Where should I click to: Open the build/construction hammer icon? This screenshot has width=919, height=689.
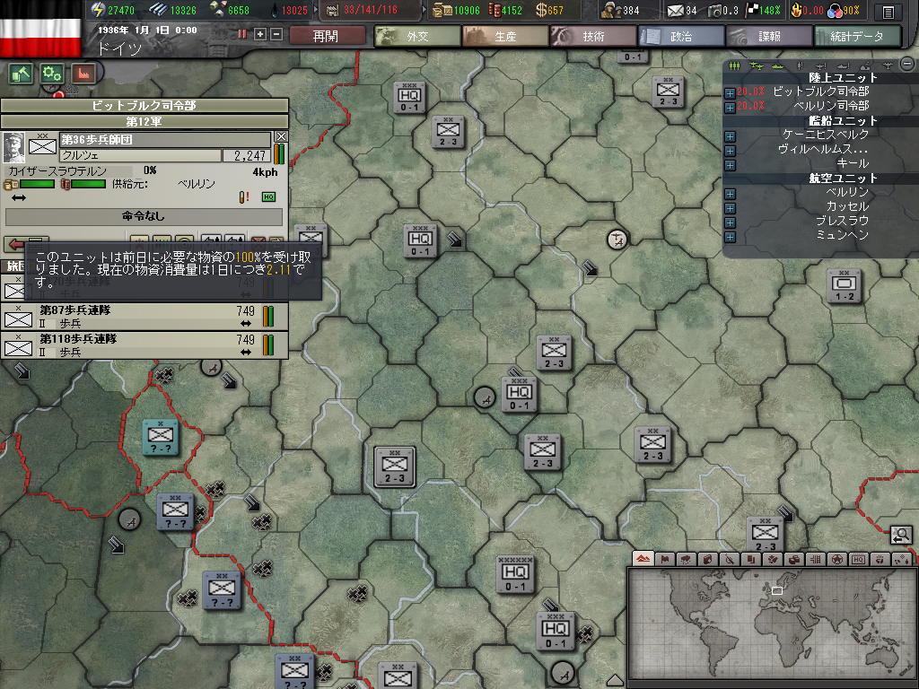click(22, 74)
